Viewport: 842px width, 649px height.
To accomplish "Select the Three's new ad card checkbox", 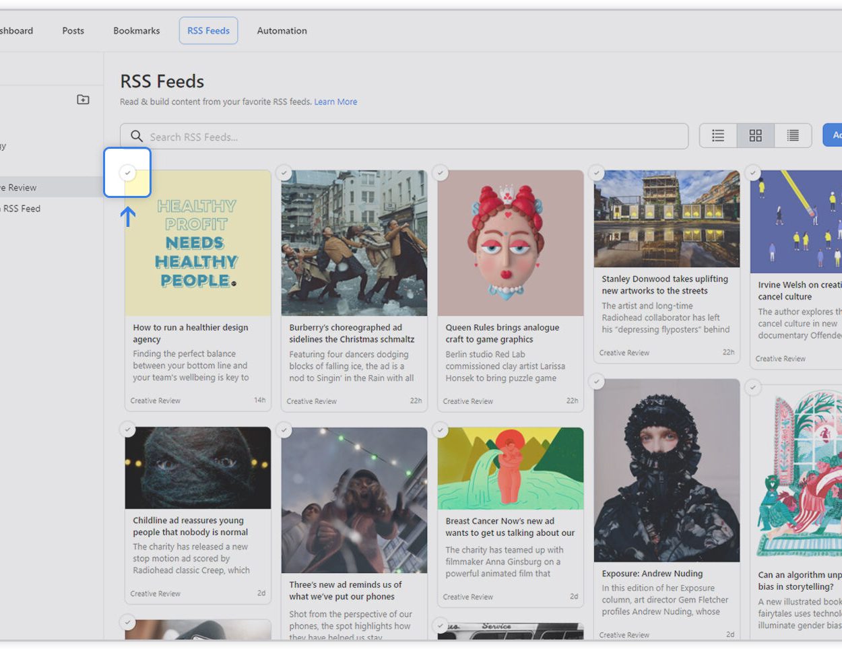I will 284,430.
